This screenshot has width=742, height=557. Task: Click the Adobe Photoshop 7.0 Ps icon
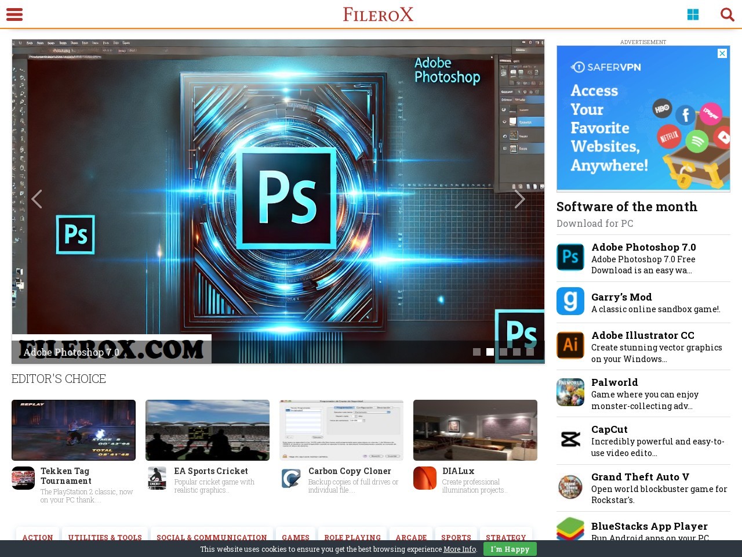(570, 258)
